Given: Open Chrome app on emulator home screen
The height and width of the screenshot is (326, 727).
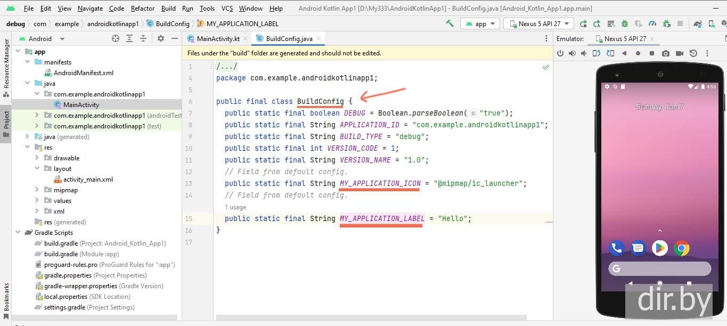Looking at the screenshot, I should tap(681, 248).
